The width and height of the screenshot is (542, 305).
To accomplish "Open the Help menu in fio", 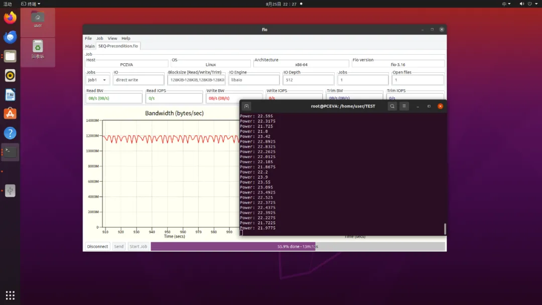I will [x=126, y=38].
